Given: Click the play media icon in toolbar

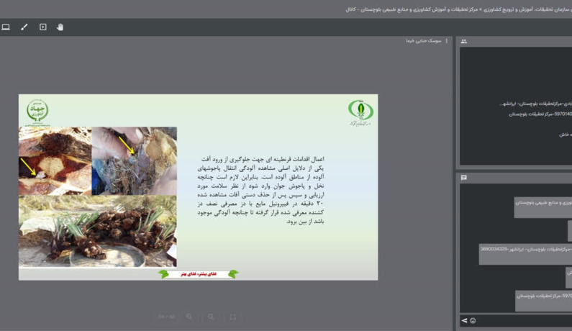Looking at the screenshot, I should (x=42, y=27).
